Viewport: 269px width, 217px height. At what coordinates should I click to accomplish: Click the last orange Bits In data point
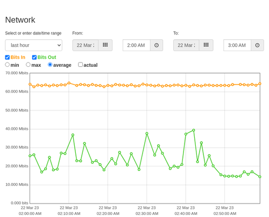coord(260,83)
